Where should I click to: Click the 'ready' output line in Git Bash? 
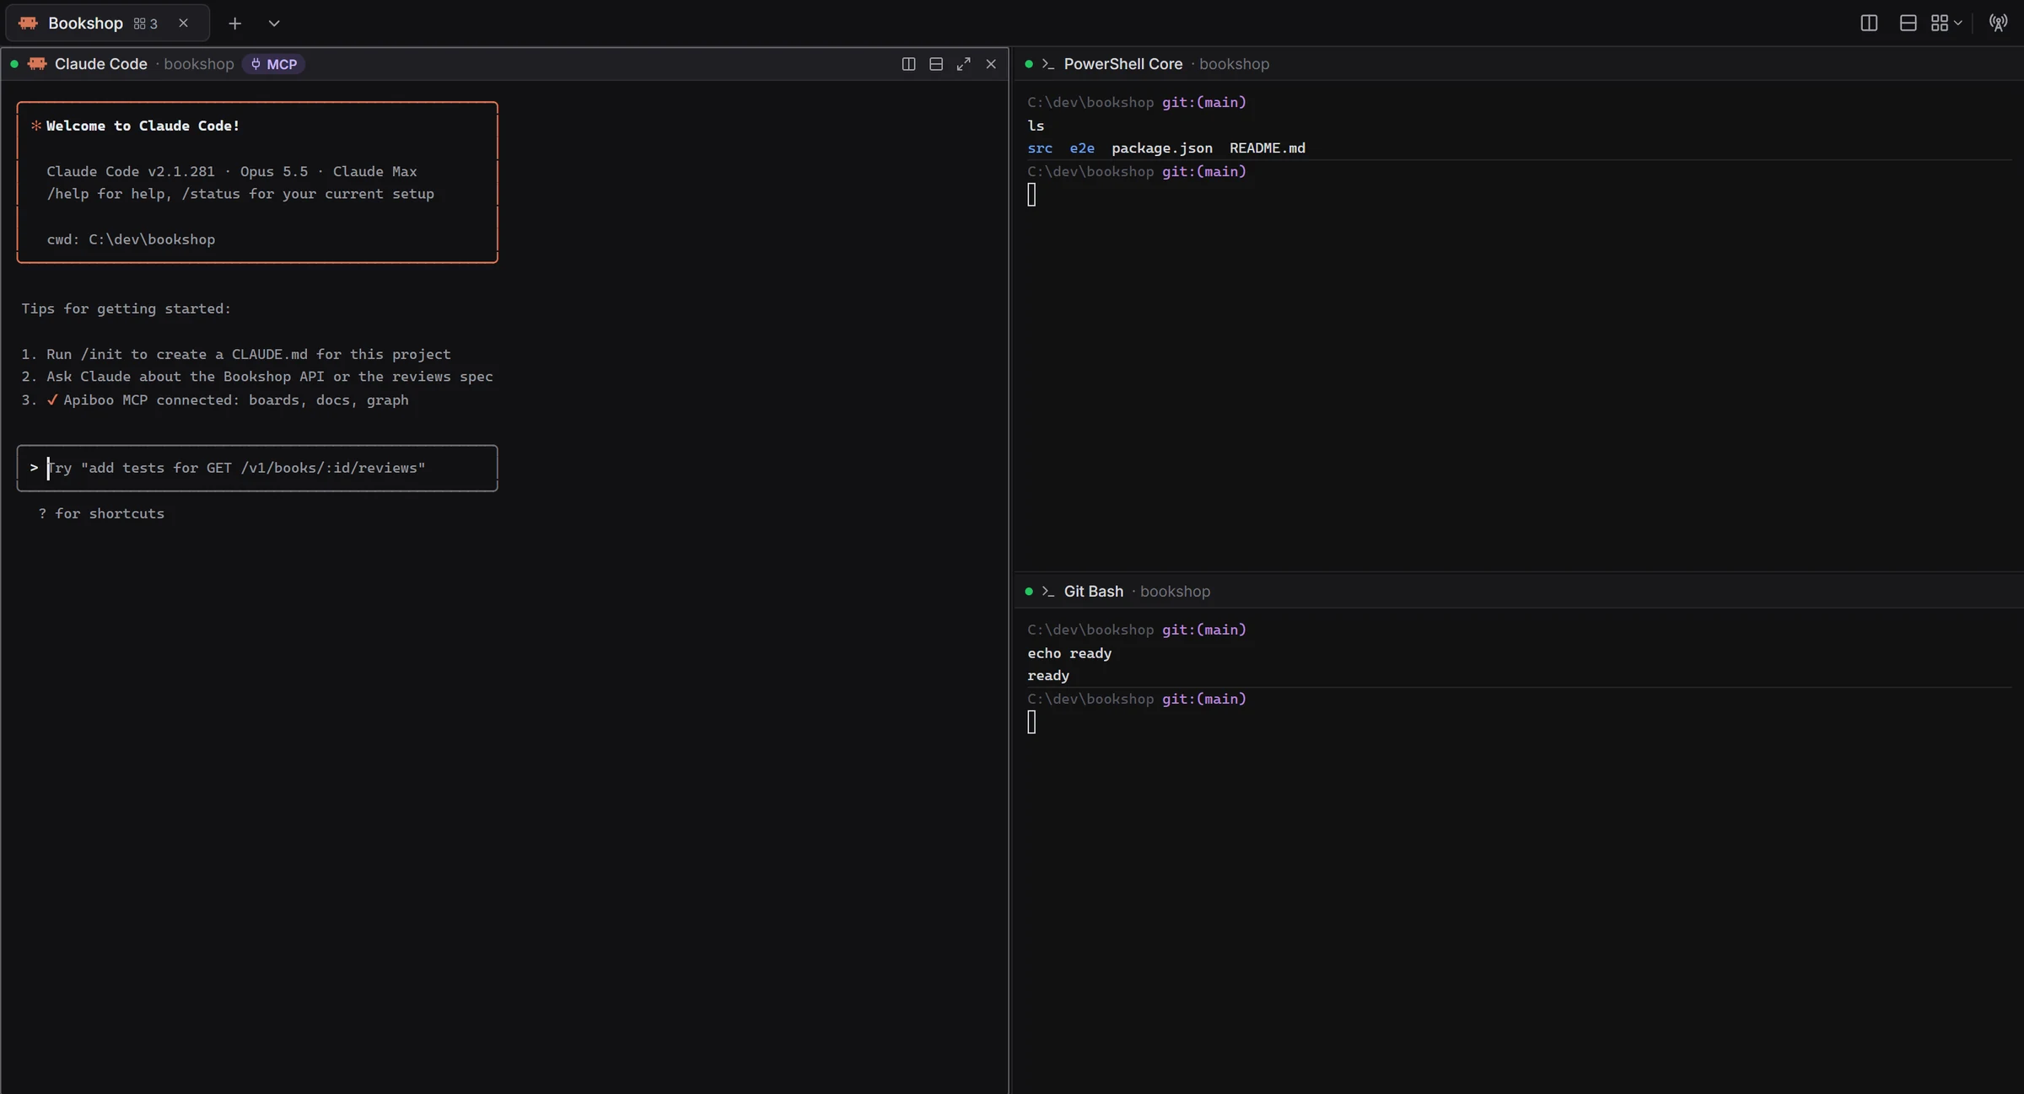click(x=1048, y=676)
